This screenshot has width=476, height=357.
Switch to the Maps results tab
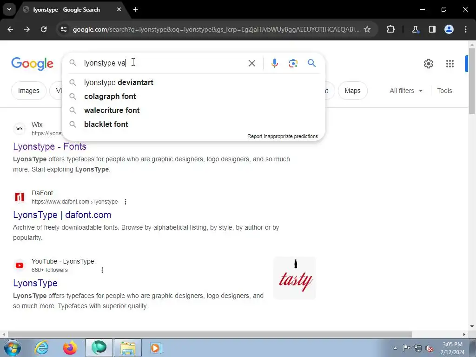[352, 91]
